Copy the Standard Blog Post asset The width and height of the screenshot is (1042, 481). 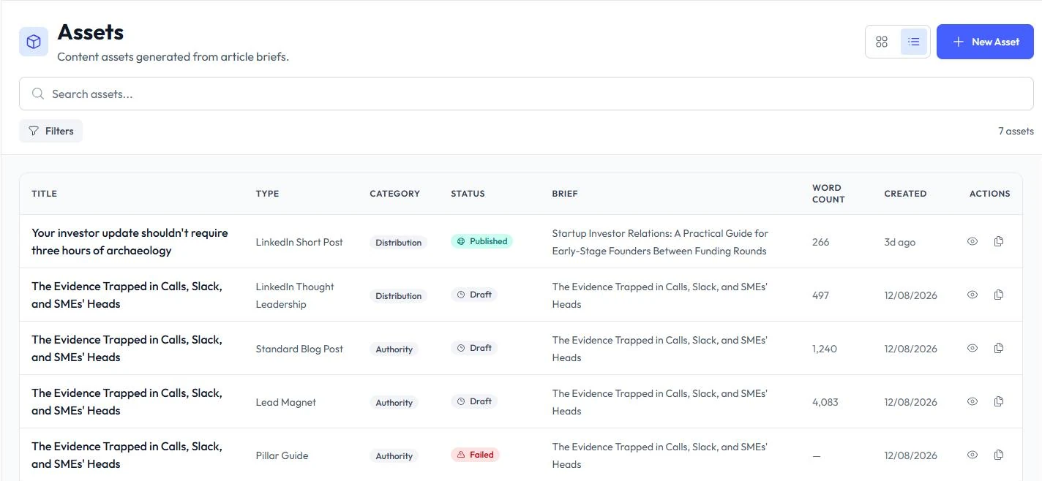[x=999, y=348]
